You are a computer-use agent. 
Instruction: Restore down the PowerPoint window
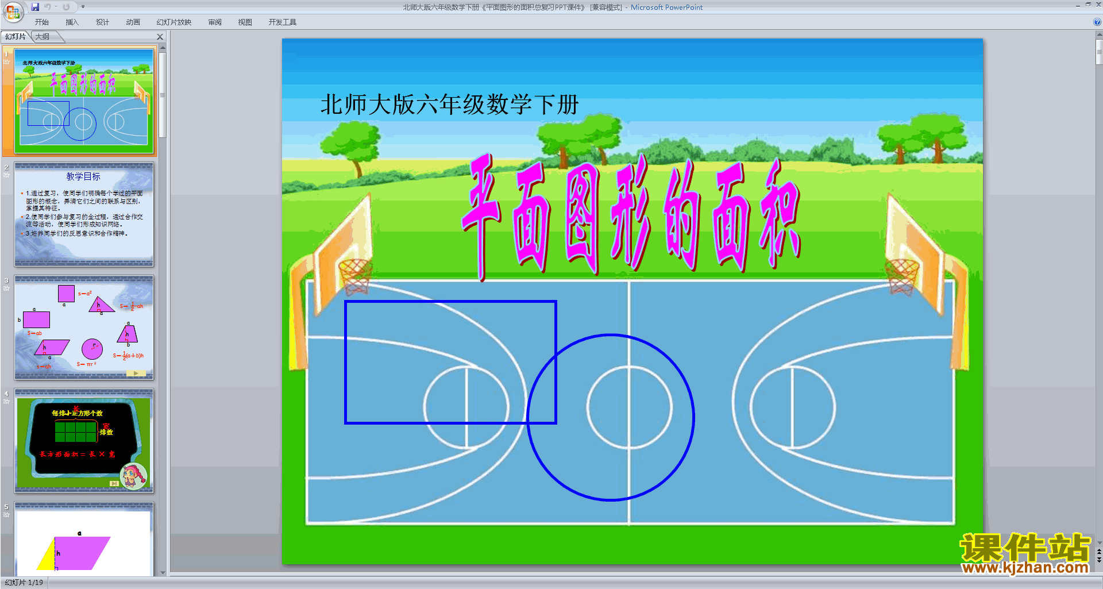coord(1088,5)
